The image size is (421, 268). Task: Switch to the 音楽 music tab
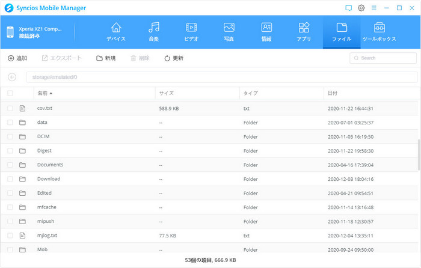pos(153,32)
